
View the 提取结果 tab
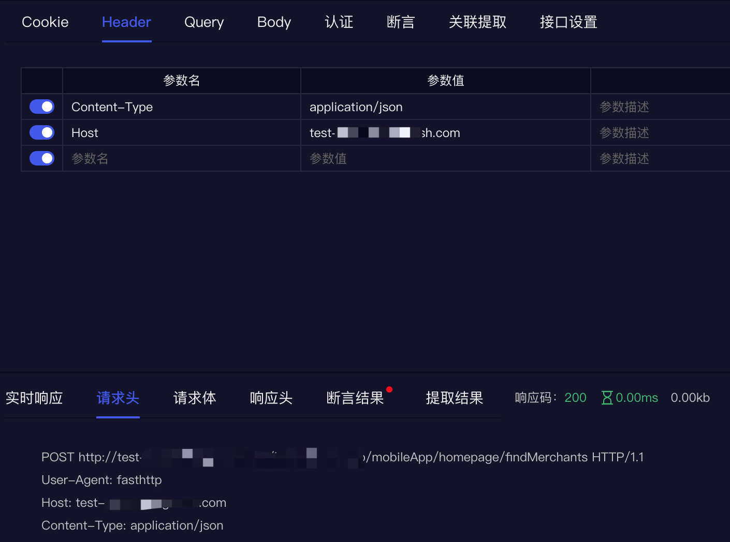tap(455, 398)
